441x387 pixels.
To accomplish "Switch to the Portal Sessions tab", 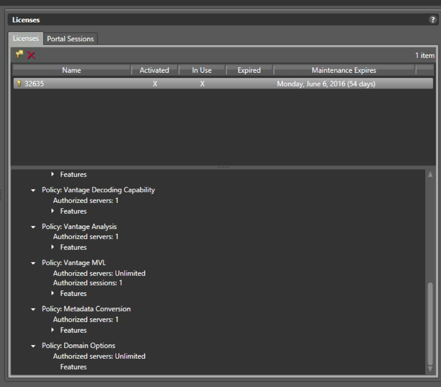I will (x=70, y=39).
